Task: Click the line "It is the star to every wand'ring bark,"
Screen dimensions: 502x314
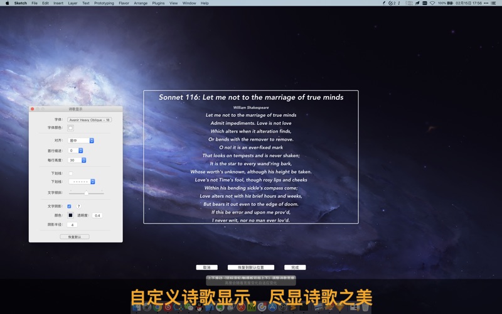Action: (251, 163)
